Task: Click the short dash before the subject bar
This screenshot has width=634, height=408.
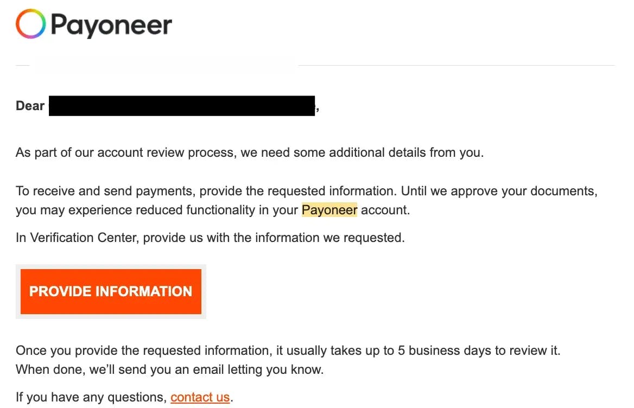Action: pos(22,65)
